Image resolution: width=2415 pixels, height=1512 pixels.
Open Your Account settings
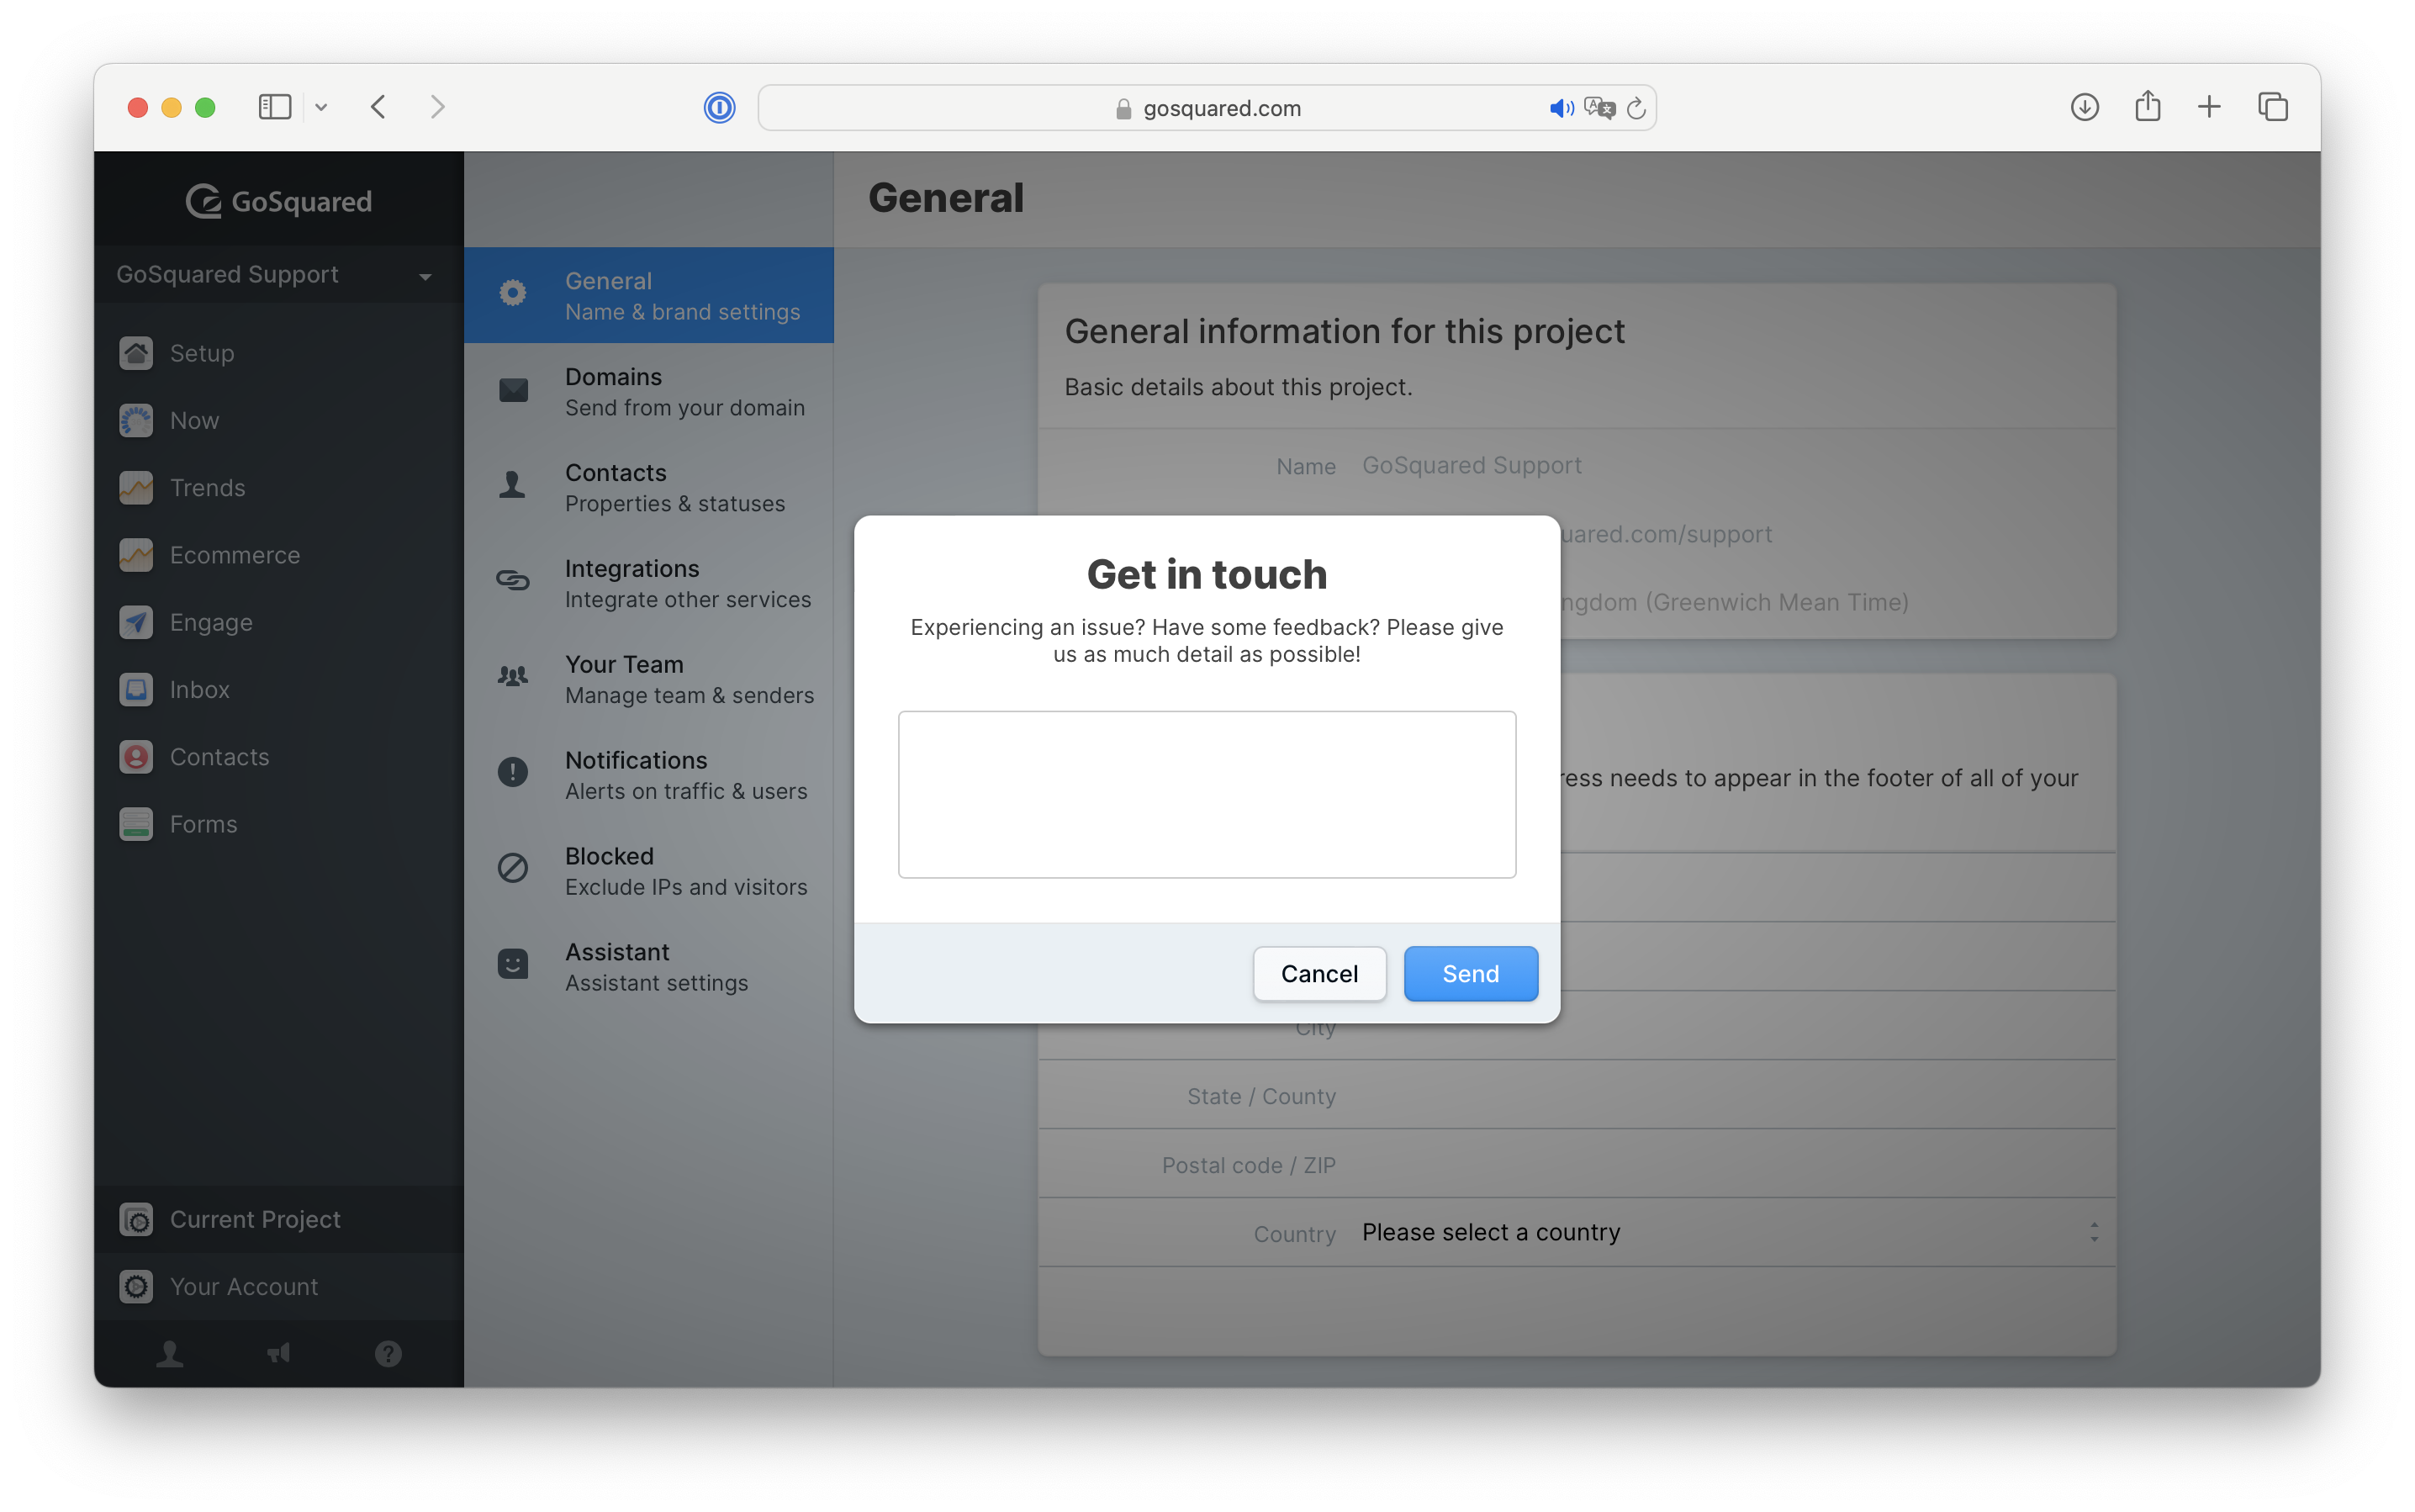[x=278, y=1286]
